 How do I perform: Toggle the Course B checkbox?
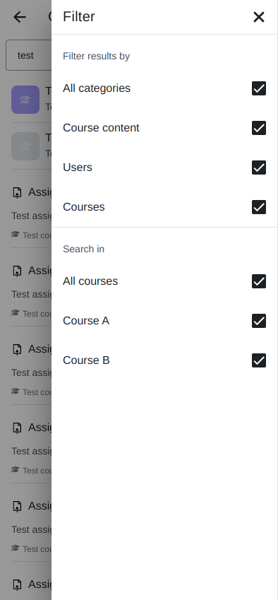tap(258, 360)
